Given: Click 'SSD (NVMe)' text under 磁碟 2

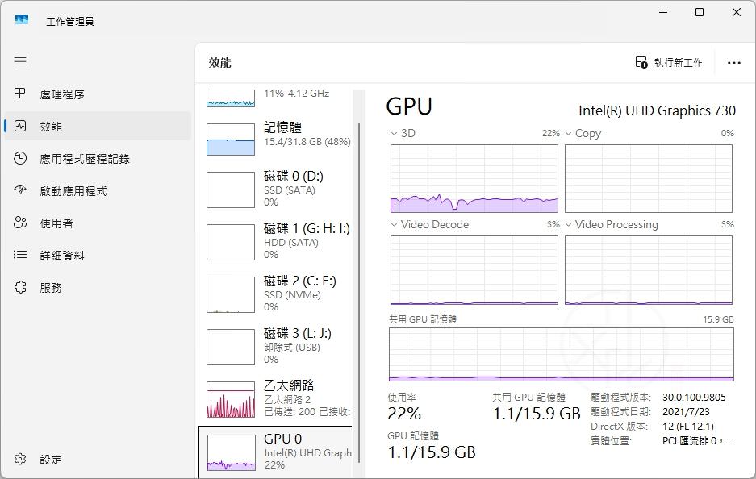Looking at the screenshot, I should [292, 295].
